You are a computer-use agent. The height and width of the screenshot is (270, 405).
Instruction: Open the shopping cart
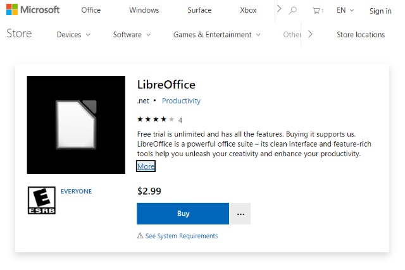[x=318, y=11]
